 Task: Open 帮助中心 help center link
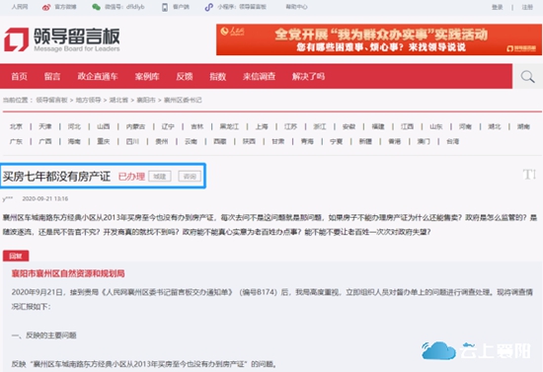296,7
